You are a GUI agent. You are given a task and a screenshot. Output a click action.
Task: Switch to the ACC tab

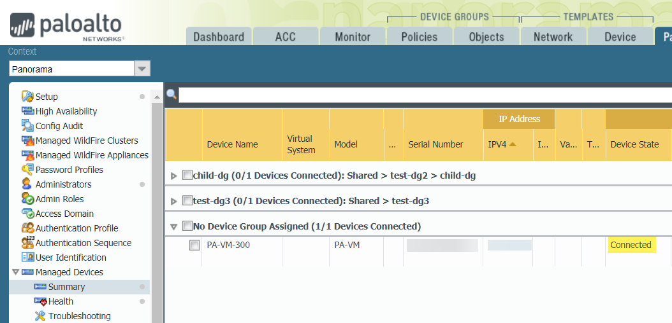[286, 37]
